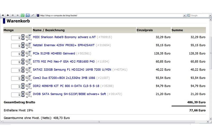Click the Enthaltene Mwst 19% label
This screenshot has height=132, width=212.
(x=18, y=110)
